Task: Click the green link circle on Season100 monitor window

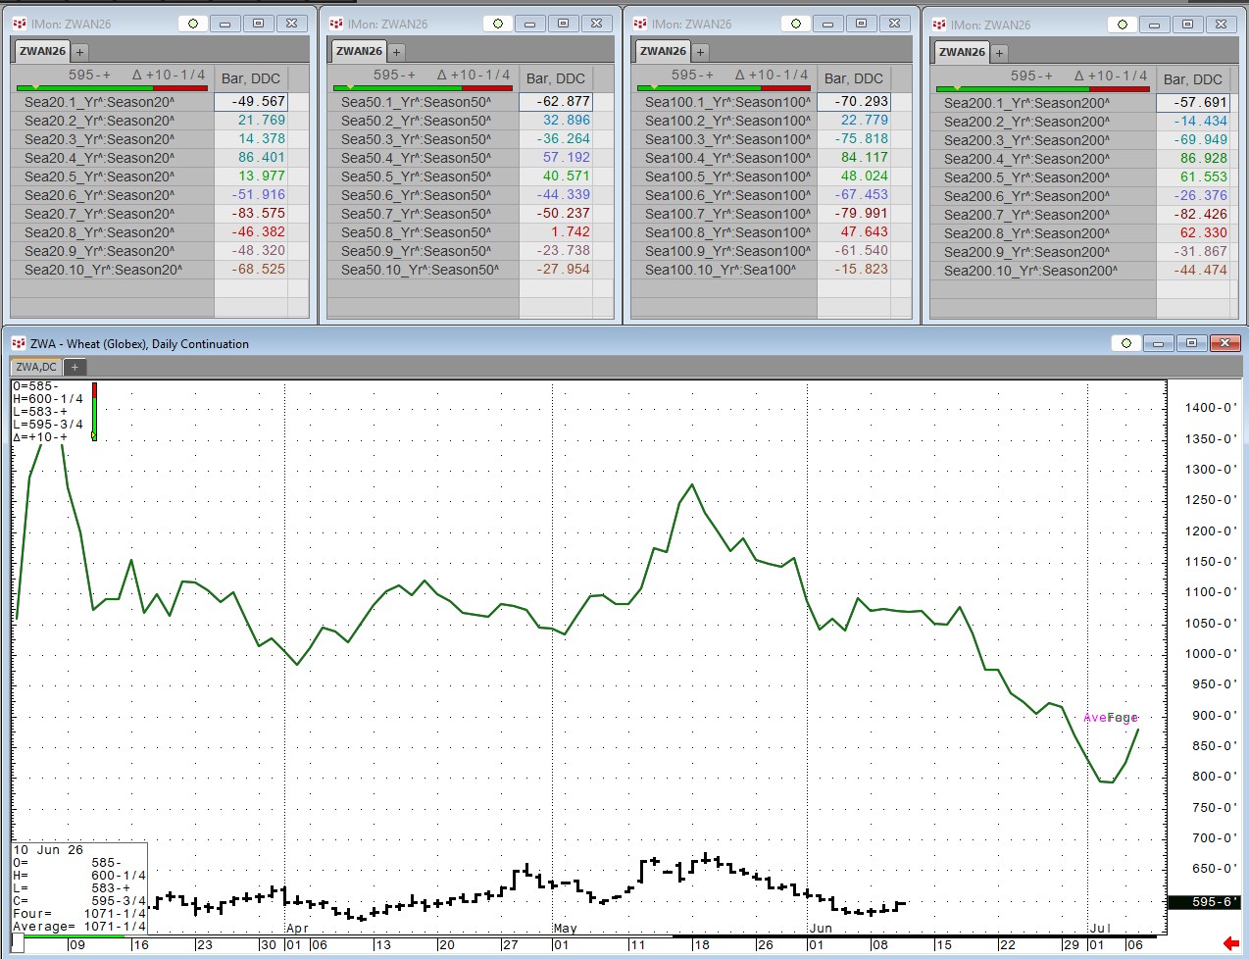Action: pos(796,24)
